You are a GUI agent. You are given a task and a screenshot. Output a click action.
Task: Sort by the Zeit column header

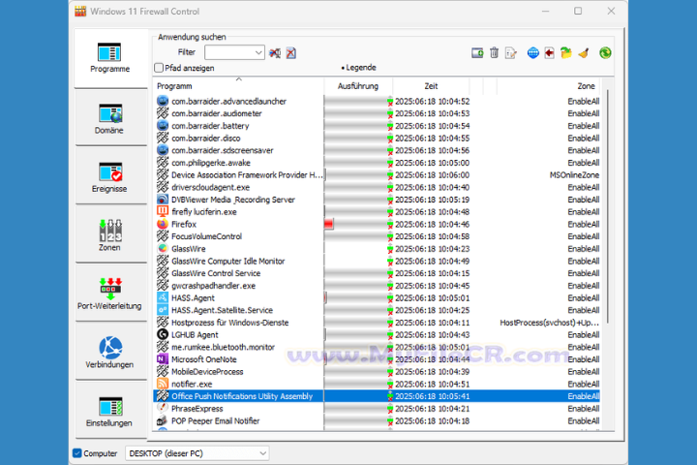[x=431, y=86]
